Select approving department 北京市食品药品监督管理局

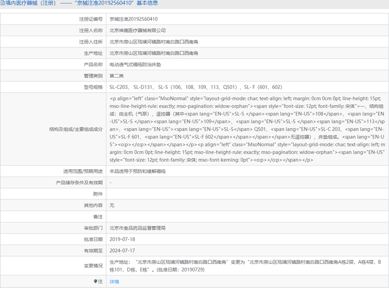(137, 228)
